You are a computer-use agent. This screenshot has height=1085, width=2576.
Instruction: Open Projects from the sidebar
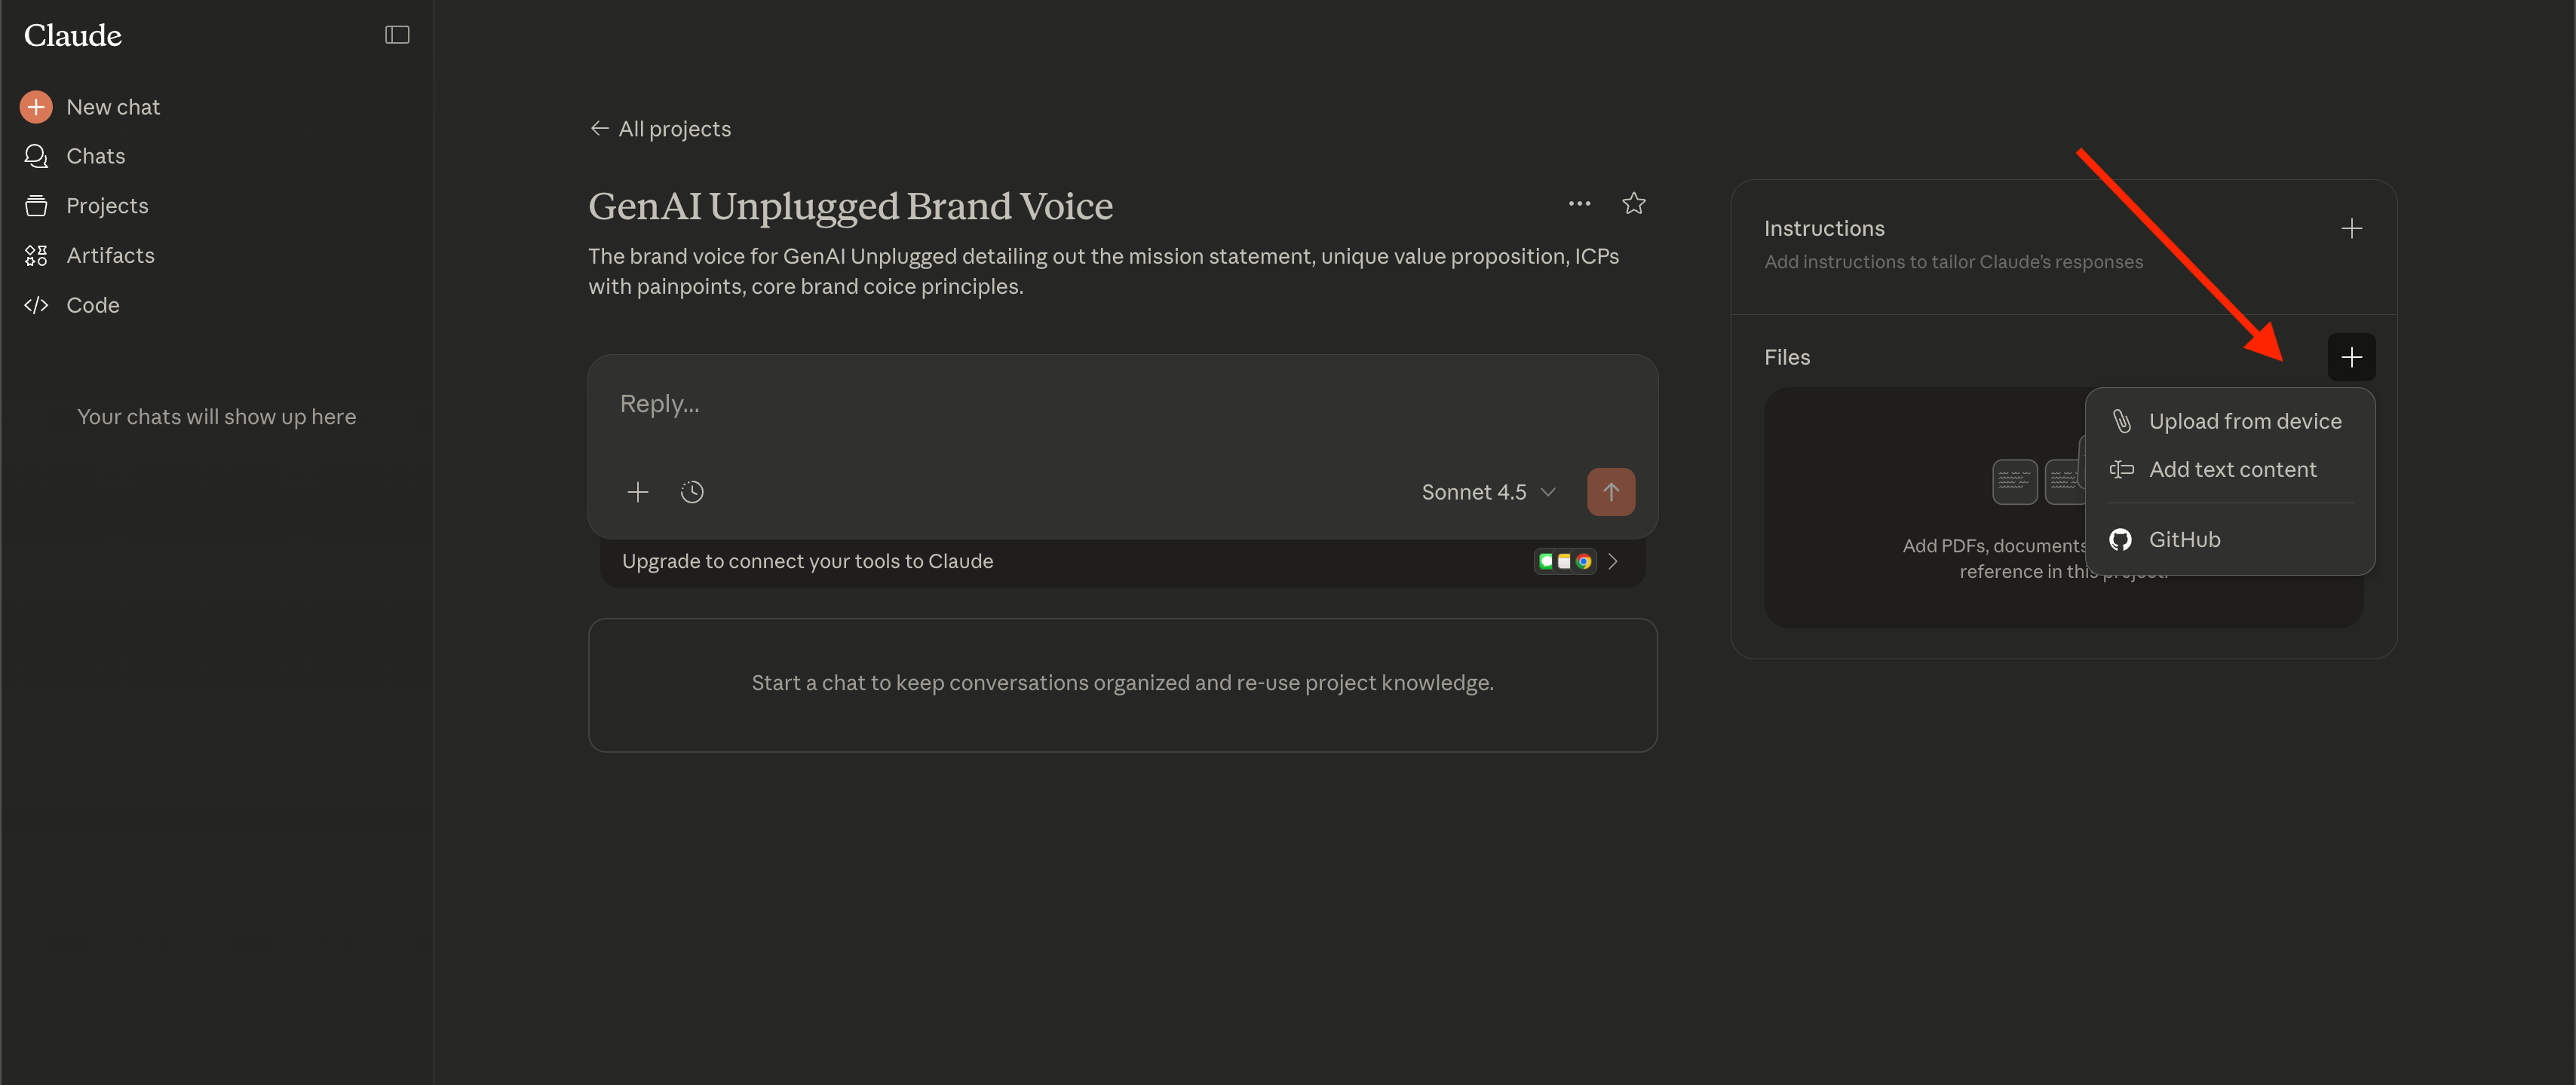(x=106, y=206)
